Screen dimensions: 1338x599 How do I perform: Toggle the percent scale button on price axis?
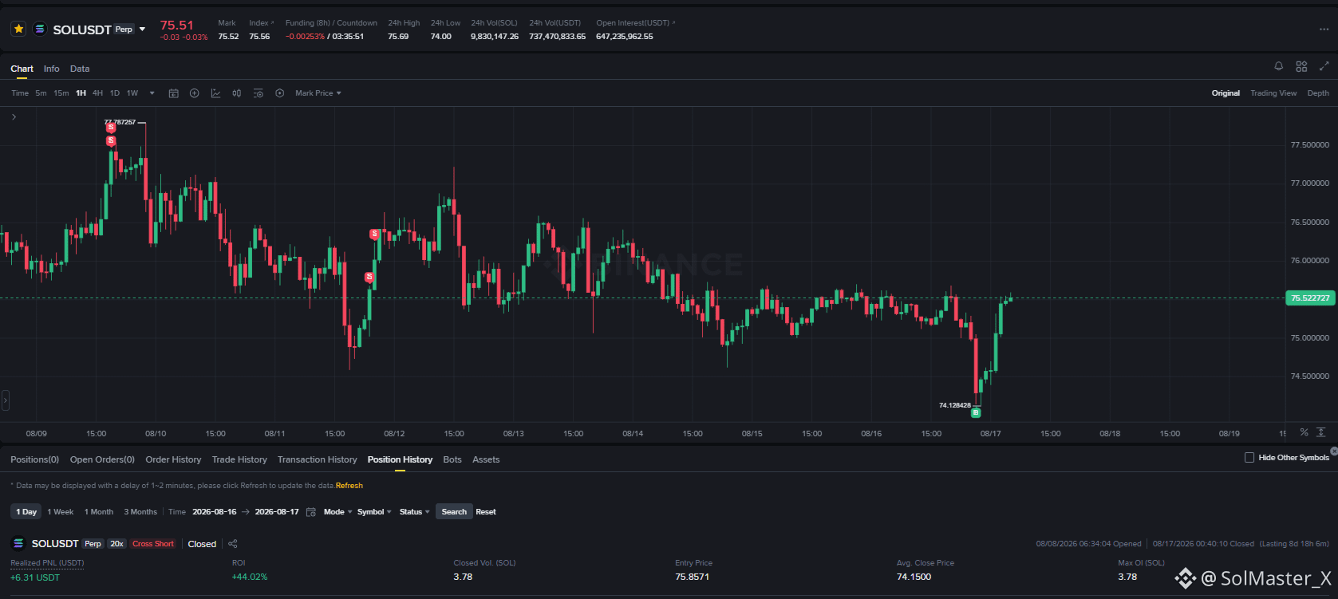point(1304,432)
